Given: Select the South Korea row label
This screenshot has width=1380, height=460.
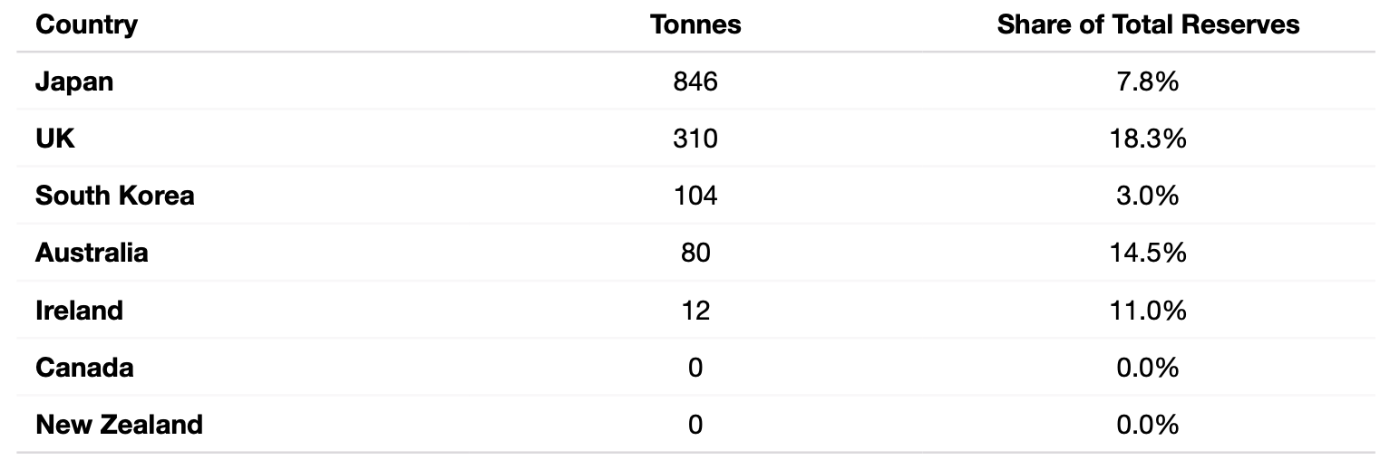Looking at the screenshot, I should (x=115, y=196).
